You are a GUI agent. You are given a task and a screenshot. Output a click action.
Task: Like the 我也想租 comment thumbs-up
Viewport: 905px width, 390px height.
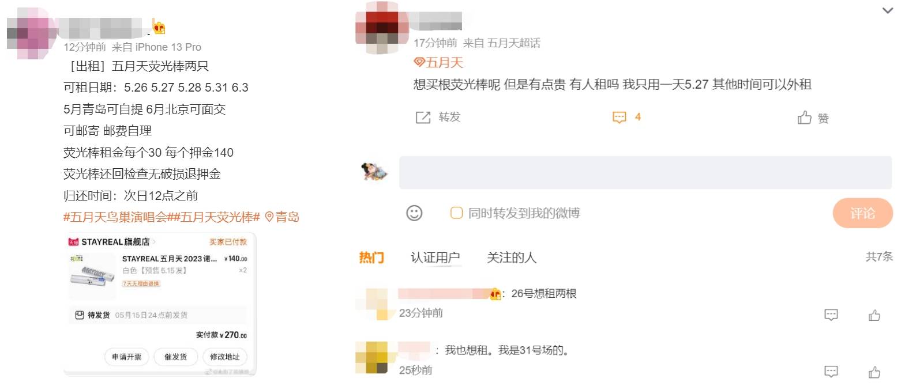(874, 372)
